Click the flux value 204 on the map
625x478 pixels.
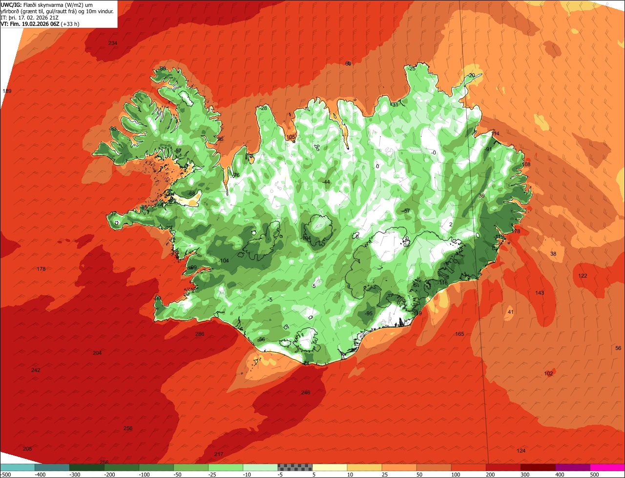coord(97,353)
